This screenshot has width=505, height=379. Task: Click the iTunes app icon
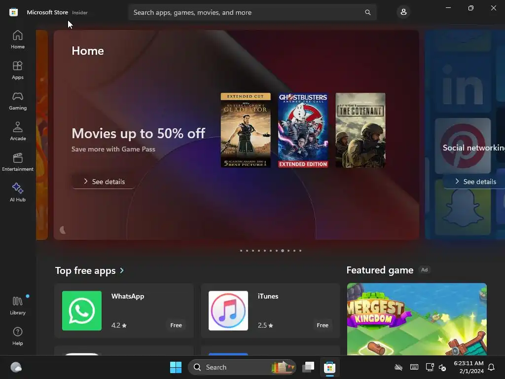228,311
